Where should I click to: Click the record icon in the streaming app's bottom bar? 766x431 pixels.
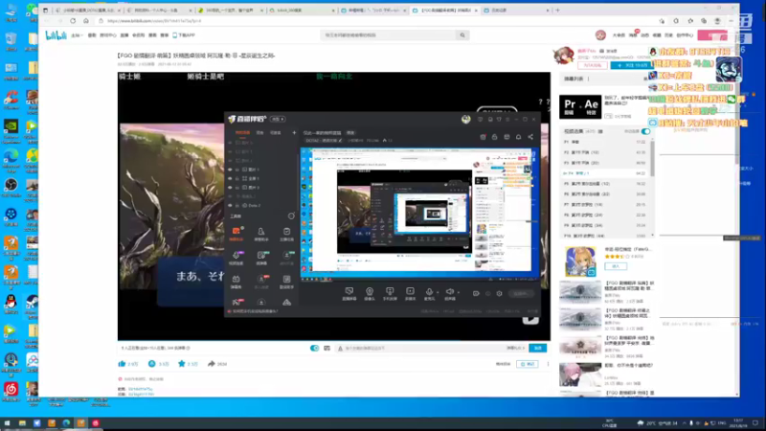point(476,293)
